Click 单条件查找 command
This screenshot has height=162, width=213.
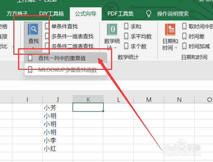click(x=65, y=26)
